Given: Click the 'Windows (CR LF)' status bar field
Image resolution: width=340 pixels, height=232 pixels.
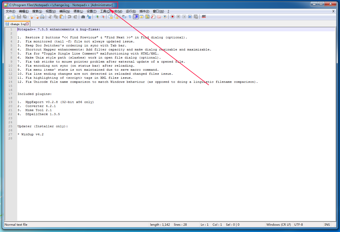Looking at the screenshot, I should click(279, 224).
